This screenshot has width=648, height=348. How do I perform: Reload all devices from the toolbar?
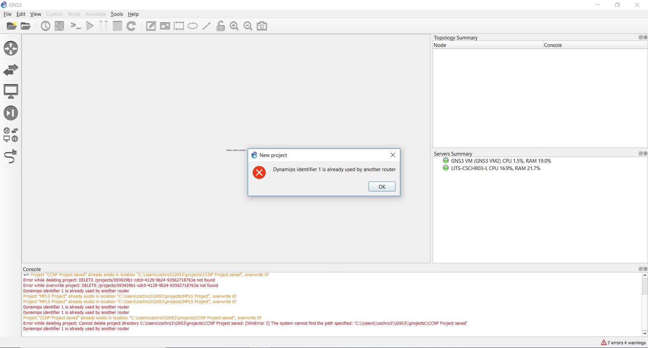pos(131,26)
